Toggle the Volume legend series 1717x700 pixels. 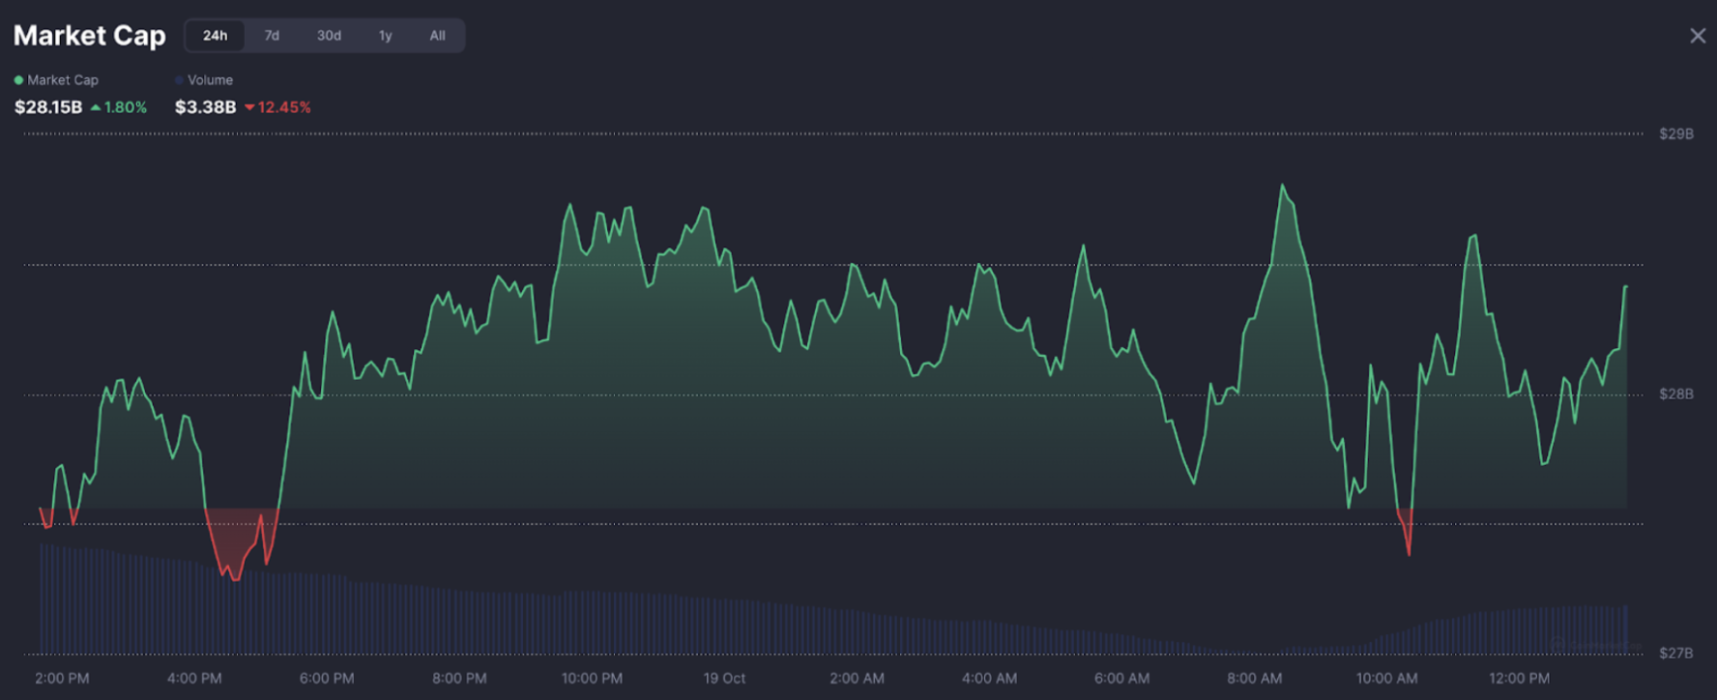209,80
